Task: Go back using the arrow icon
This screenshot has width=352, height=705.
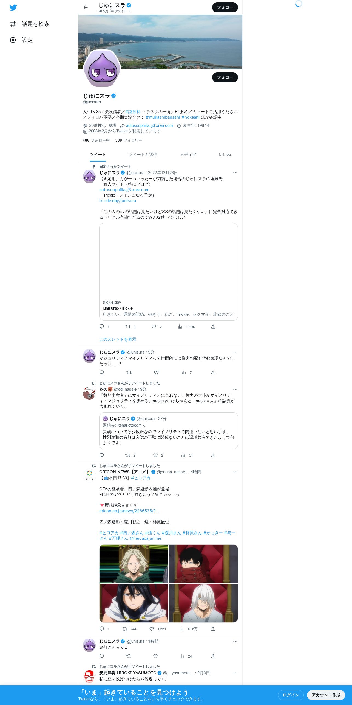Action: tap(86, 7)
